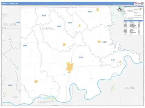Click the BOSWORTH row in ZIP index
Screen dimensions: 145x108
pyautogui.click(x=132, y=25)
